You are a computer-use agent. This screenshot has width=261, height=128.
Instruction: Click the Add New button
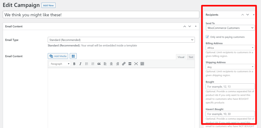(48, 5)
